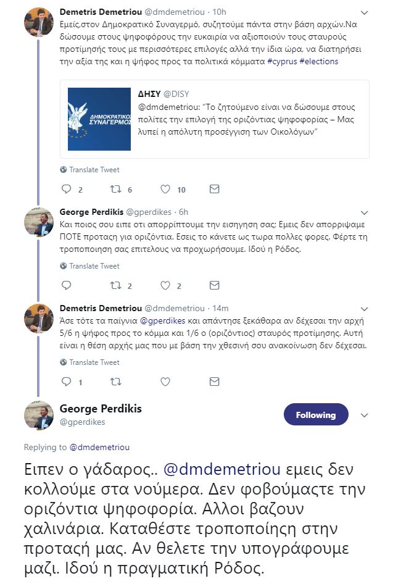Open dropdown caret on first tweet
The height and width of the screenshot is (581, 393).
pos(365,12)
